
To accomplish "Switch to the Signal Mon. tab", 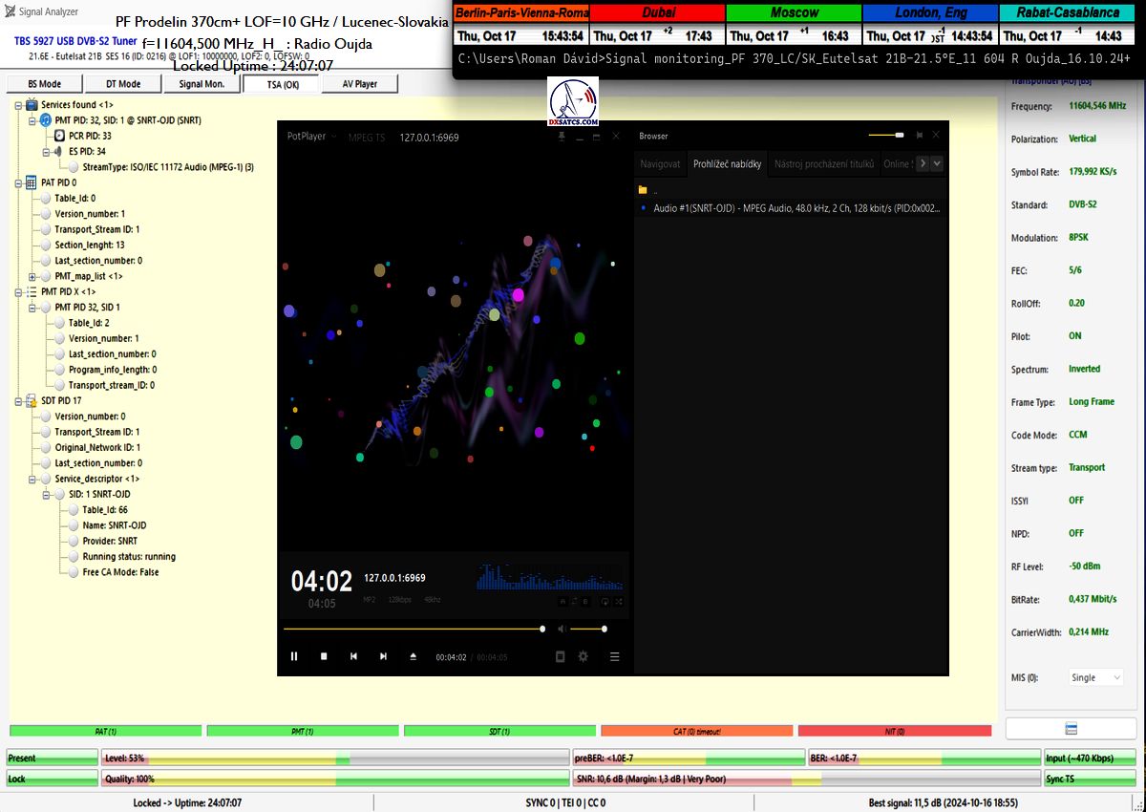I will tap(201, 84).
